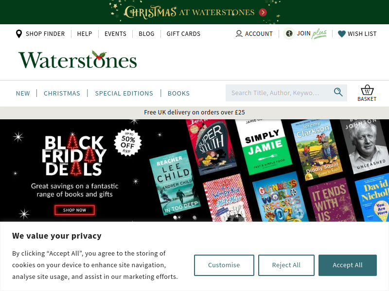This screenshot has width=389, height=291.
Task: Open the Books navigation menu
Action: click(178, 93)
